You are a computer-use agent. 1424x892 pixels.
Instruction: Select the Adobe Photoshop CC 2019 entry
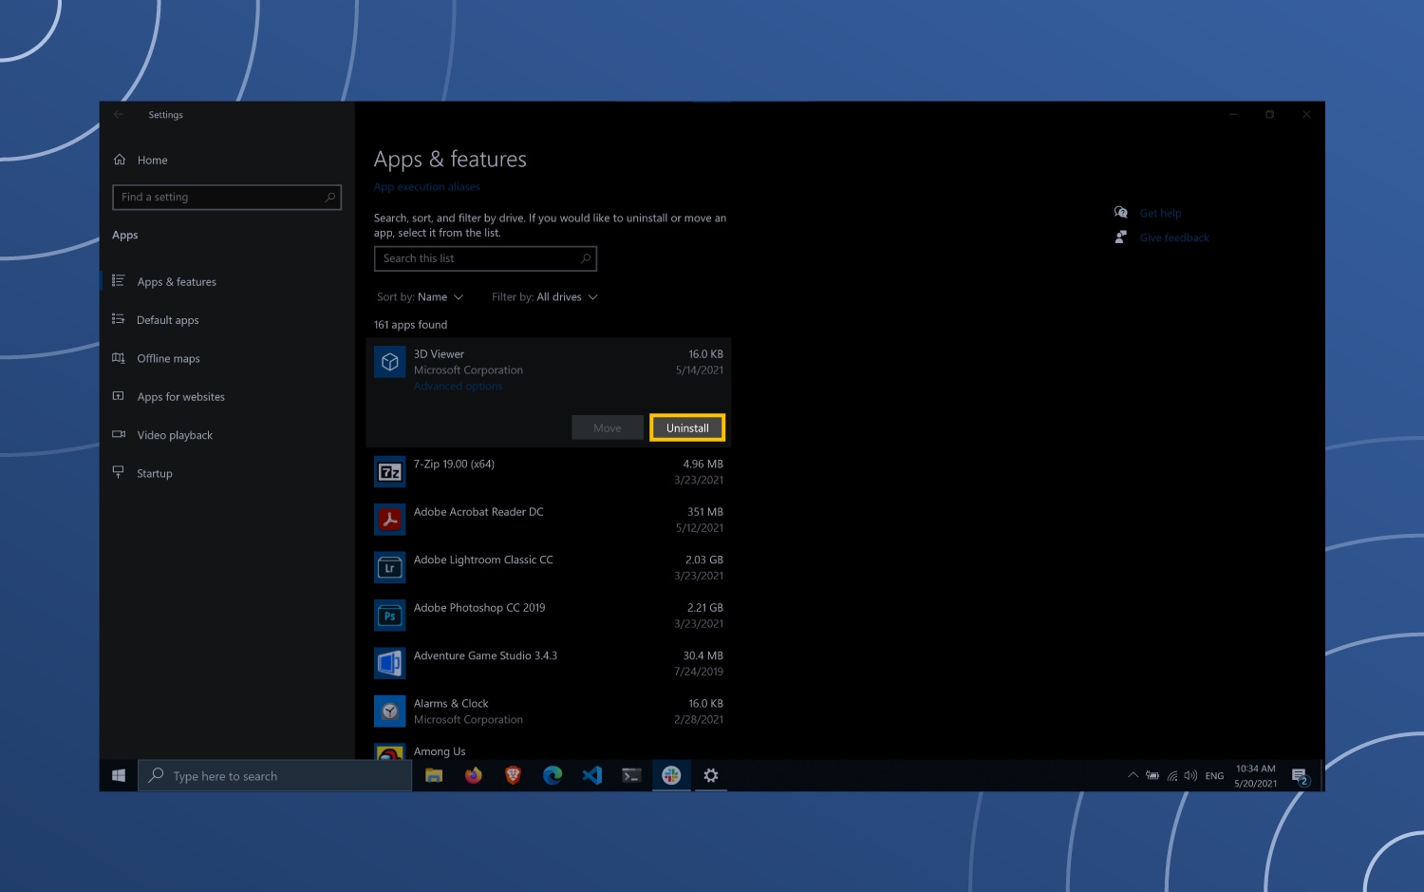(549, 616)
